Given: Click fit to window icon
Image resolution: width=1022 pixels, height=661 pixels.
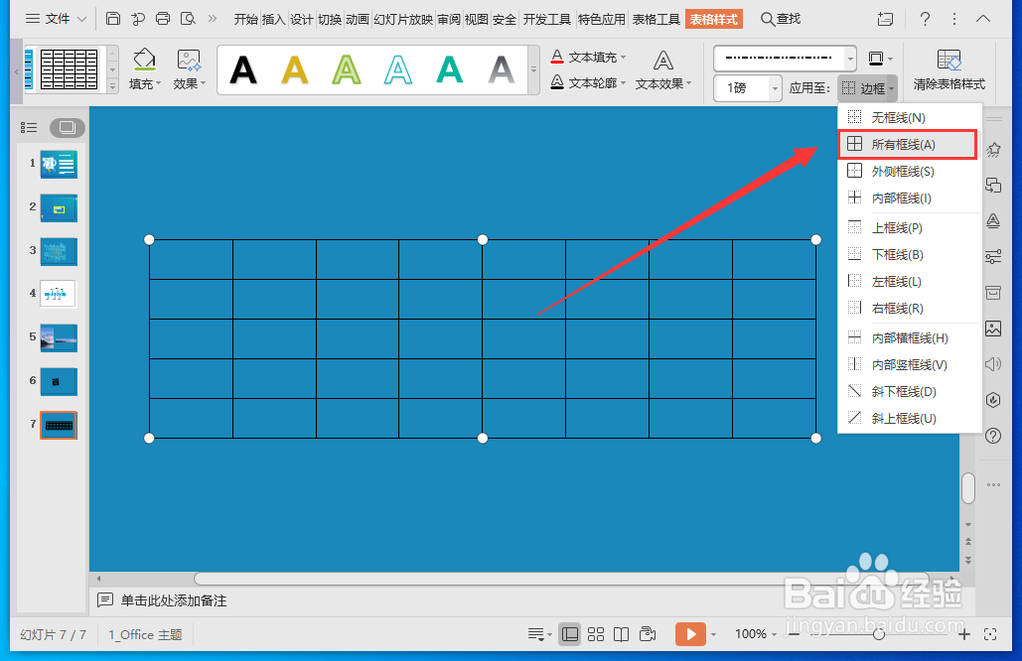Looking at the screenshot, I should point(990,634).
